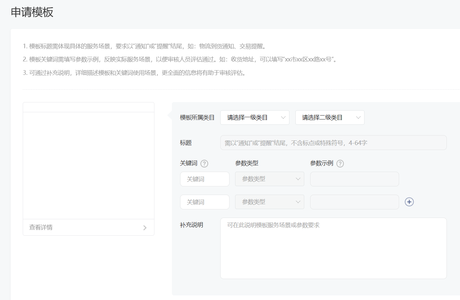The width and height of the screenshot is (460, 300).
Task: Open 查看详情 in the preview card
Action: (41, 227)
